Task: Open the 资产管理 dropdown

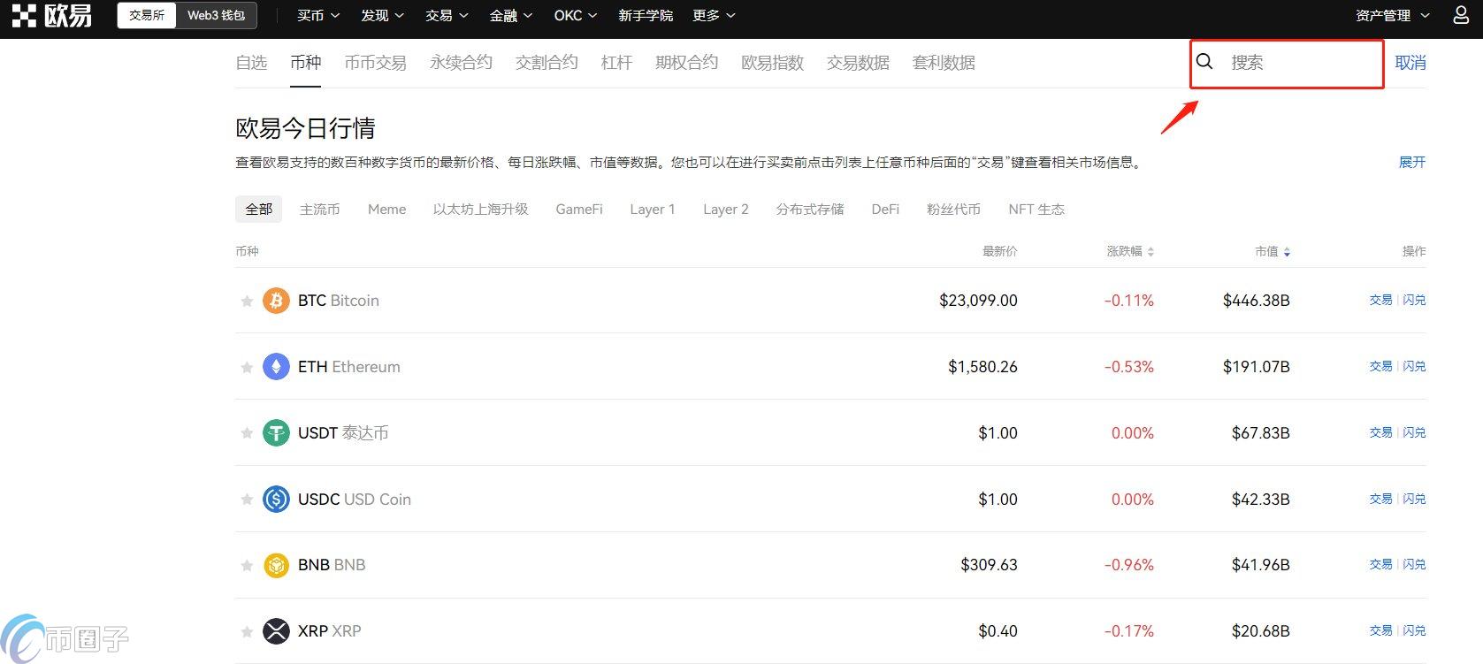Action: 1392,16
